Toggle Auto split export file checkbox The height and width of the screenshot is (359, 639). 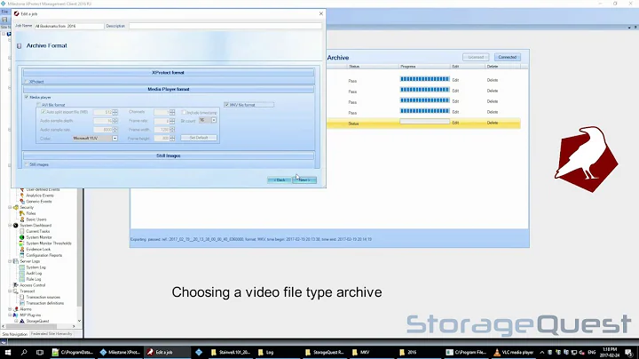coord(43,112)
